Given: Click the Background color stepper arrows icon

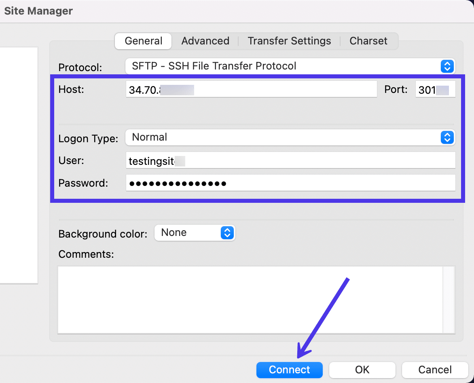Looking at the screenshot, I should click(228, 233).
